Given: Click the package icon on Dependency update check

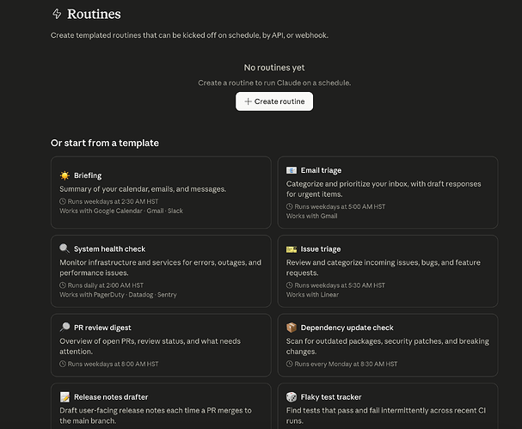Looking at the screenshot, I should pyautogui.click(x=292, y=328).
